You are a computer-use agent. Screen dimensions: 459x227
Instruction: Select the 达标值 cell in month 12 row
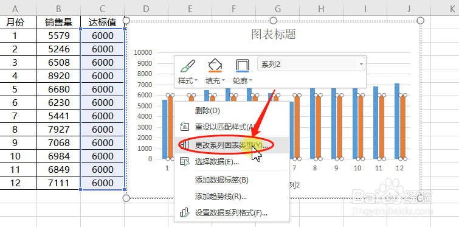102,183
